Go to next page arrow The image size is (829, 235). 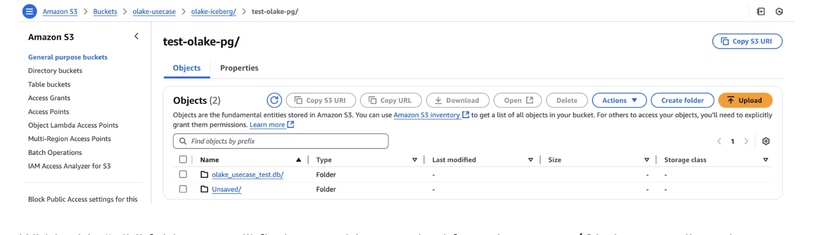(746, 141)
